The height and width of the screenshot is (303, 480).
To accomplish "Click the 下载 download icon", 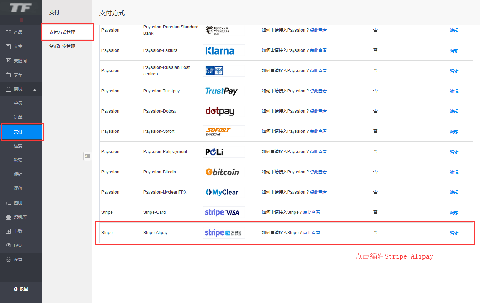I will pos(9,231).
